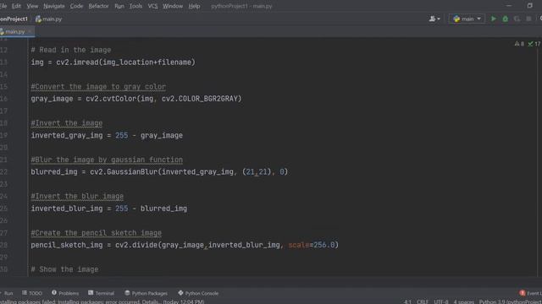This screenshot has width=542, height=304.
Task: Open the File menu
Action: [3, 6]
